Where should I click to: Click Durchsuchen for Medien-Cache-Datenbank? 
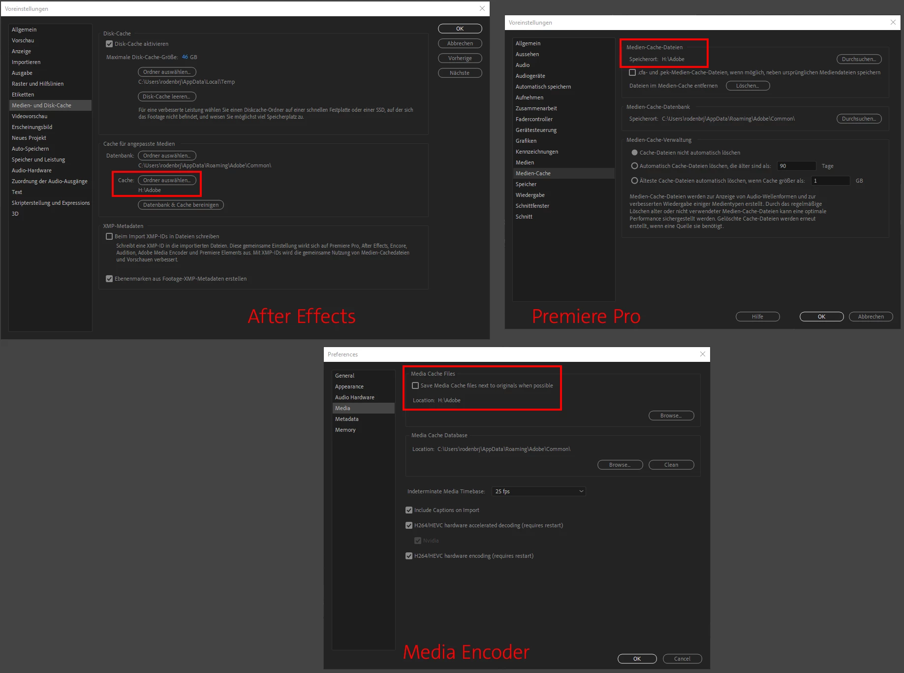(x=859, y=119)
